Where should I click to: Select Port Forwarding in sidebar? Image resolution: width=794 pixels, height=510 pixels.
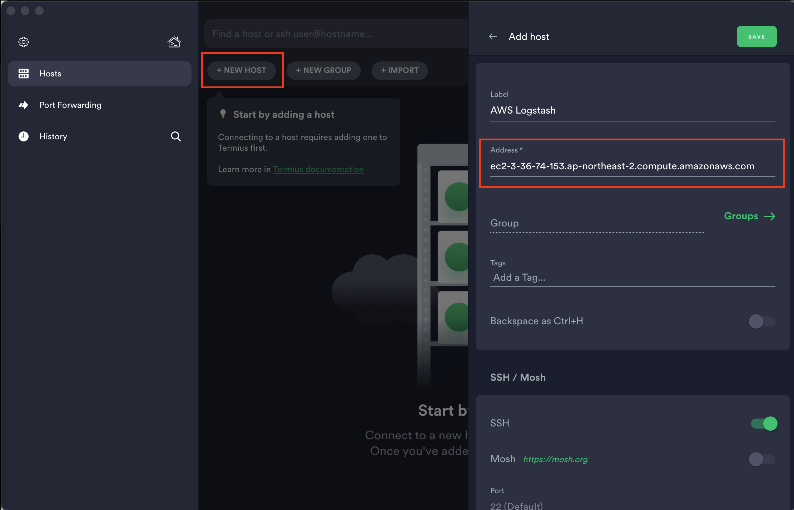pyautogui.click(x=70, y=105)
